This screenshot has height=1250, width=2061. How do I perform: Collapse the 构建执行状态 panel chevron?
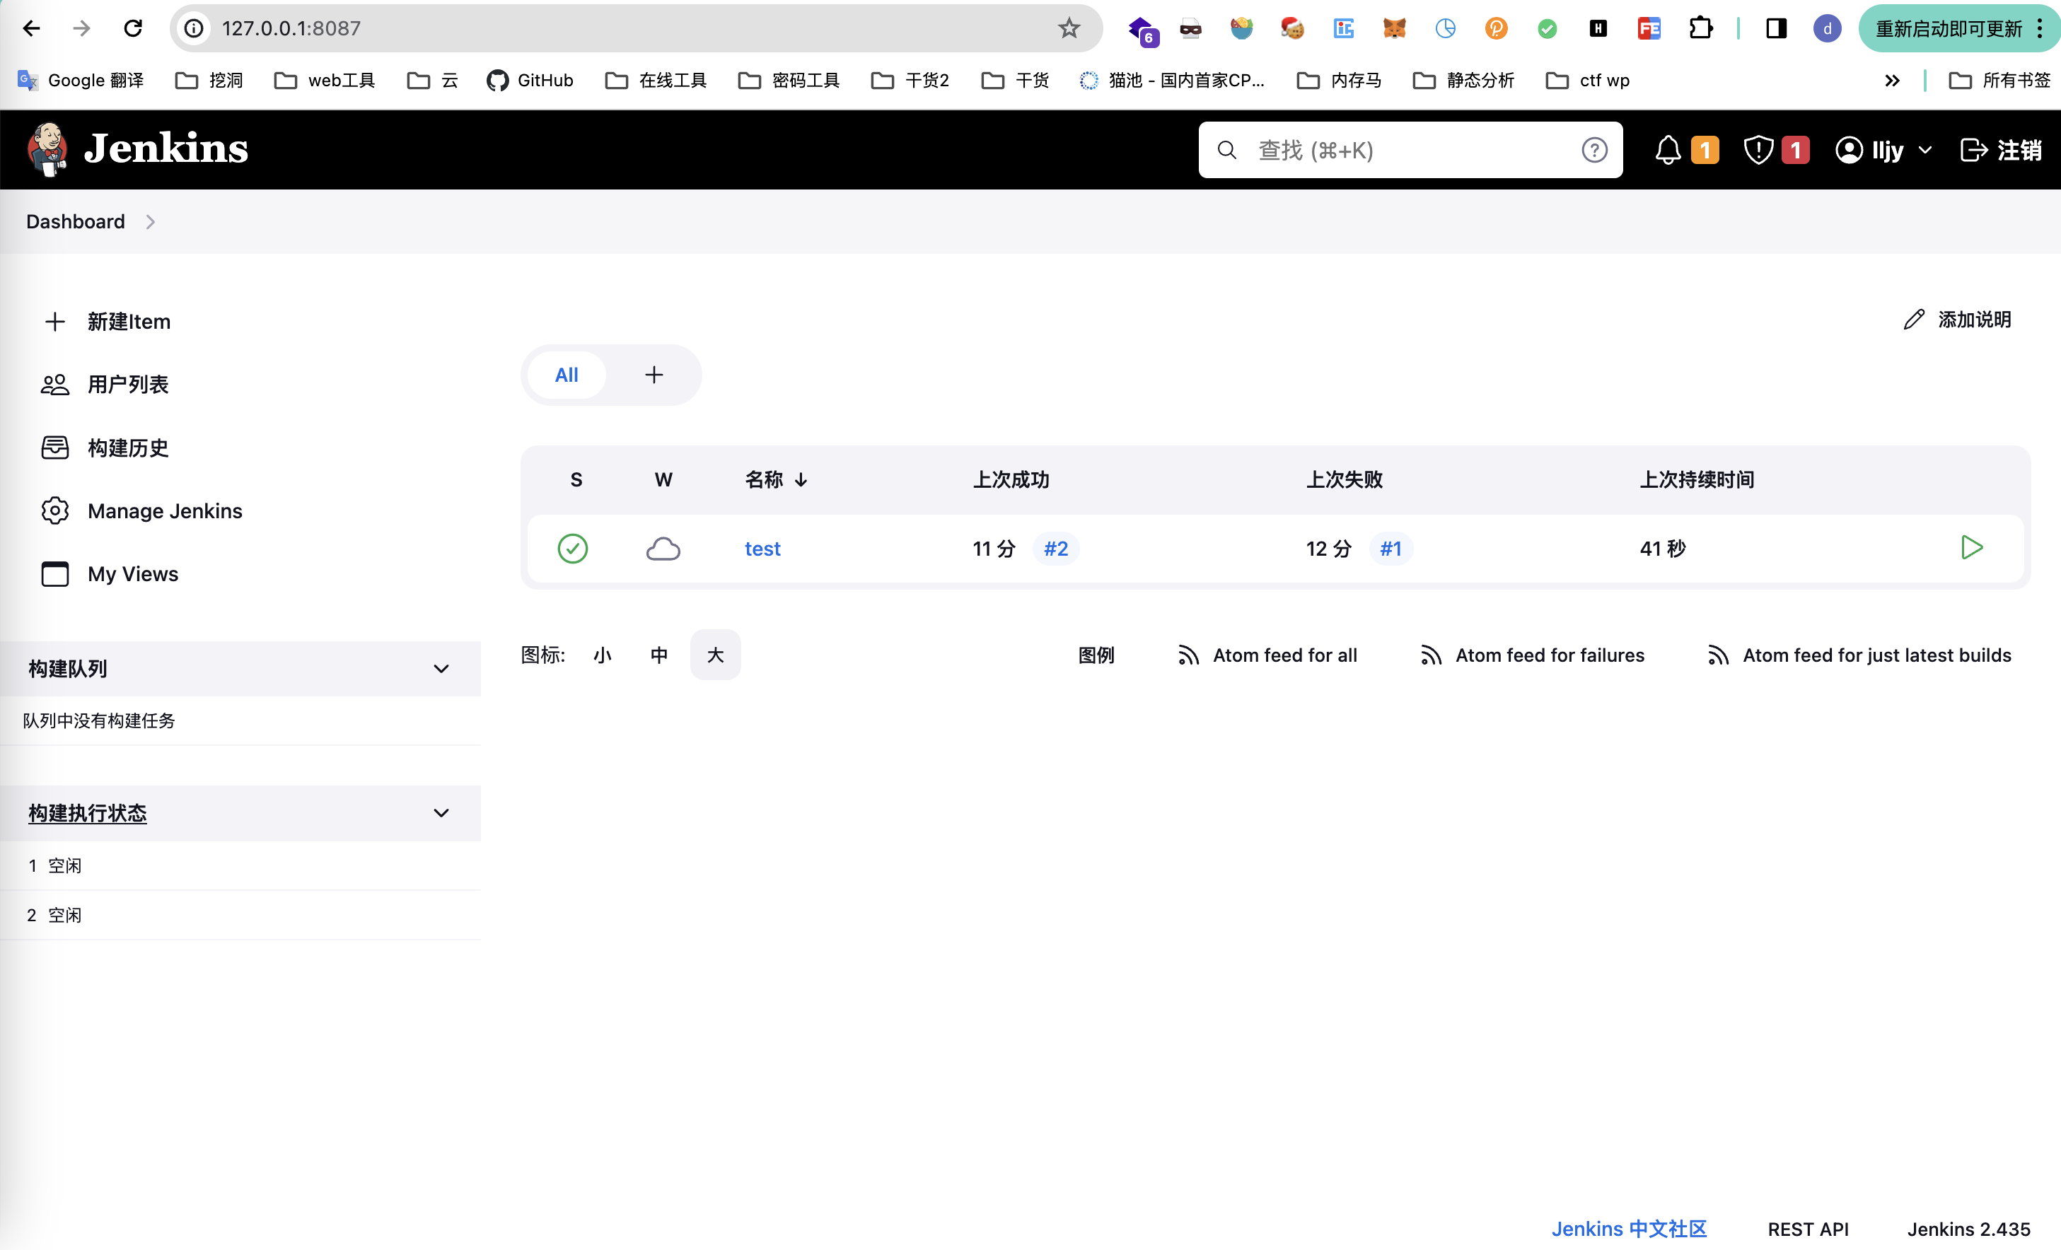[441, 812]
